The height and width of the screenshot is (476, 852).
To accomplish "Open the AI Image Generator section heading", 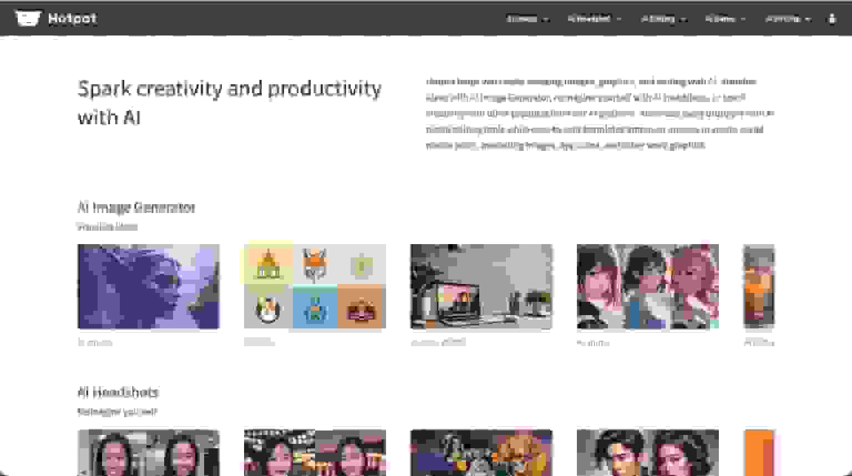I will [x=136, y=207].
